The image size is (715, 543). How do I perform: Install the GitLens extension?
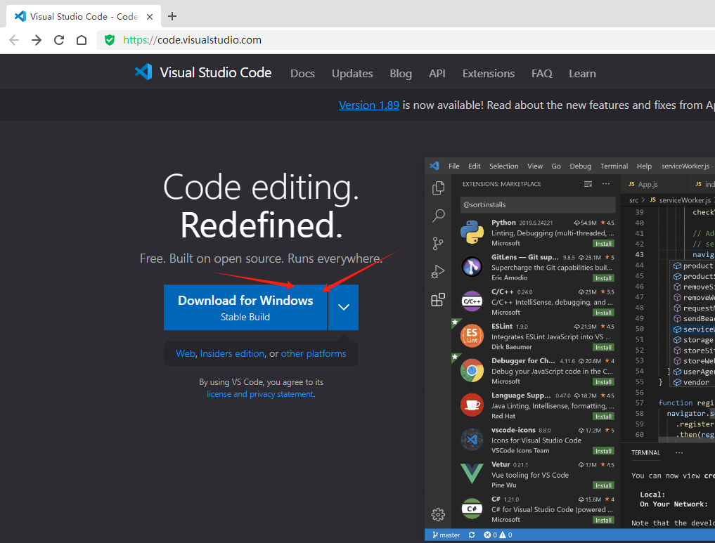tap(603, 278)
